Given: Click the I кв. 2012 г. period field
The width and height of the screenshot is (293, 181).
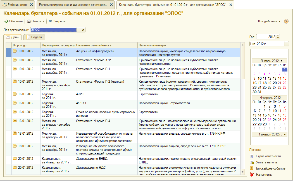Looking at the screenshot, I should pyautogui.click(x=267, y=44).
